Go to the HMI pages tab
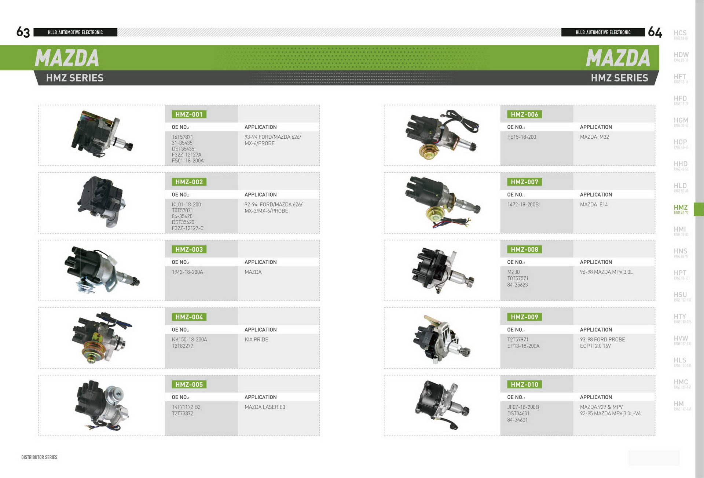Screen dimensions: 704x478 [681, 231]
